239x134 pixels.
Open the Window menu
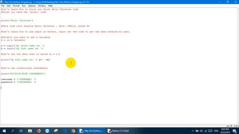[x=41, y=6]
